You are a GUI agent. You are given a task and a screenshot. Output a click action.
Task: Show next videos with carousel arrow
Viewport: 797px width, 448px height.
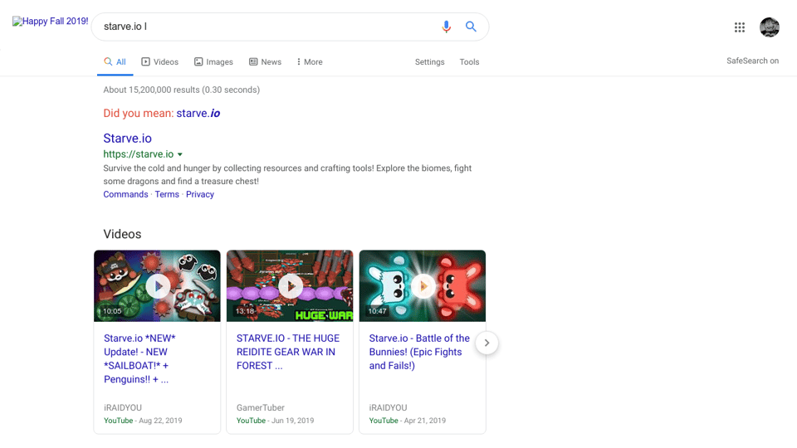tap(487, 343)
